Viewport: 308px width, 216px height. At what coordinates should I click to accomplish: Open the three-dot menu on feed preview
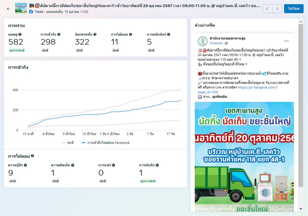tap(286, 41)
